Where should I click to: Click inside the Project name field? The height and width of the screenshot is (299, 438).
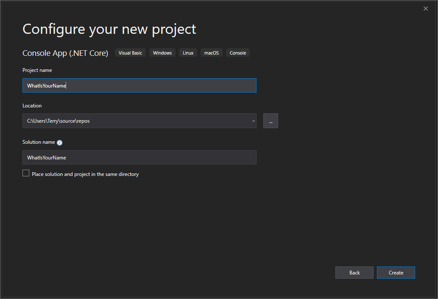[139, 85]
